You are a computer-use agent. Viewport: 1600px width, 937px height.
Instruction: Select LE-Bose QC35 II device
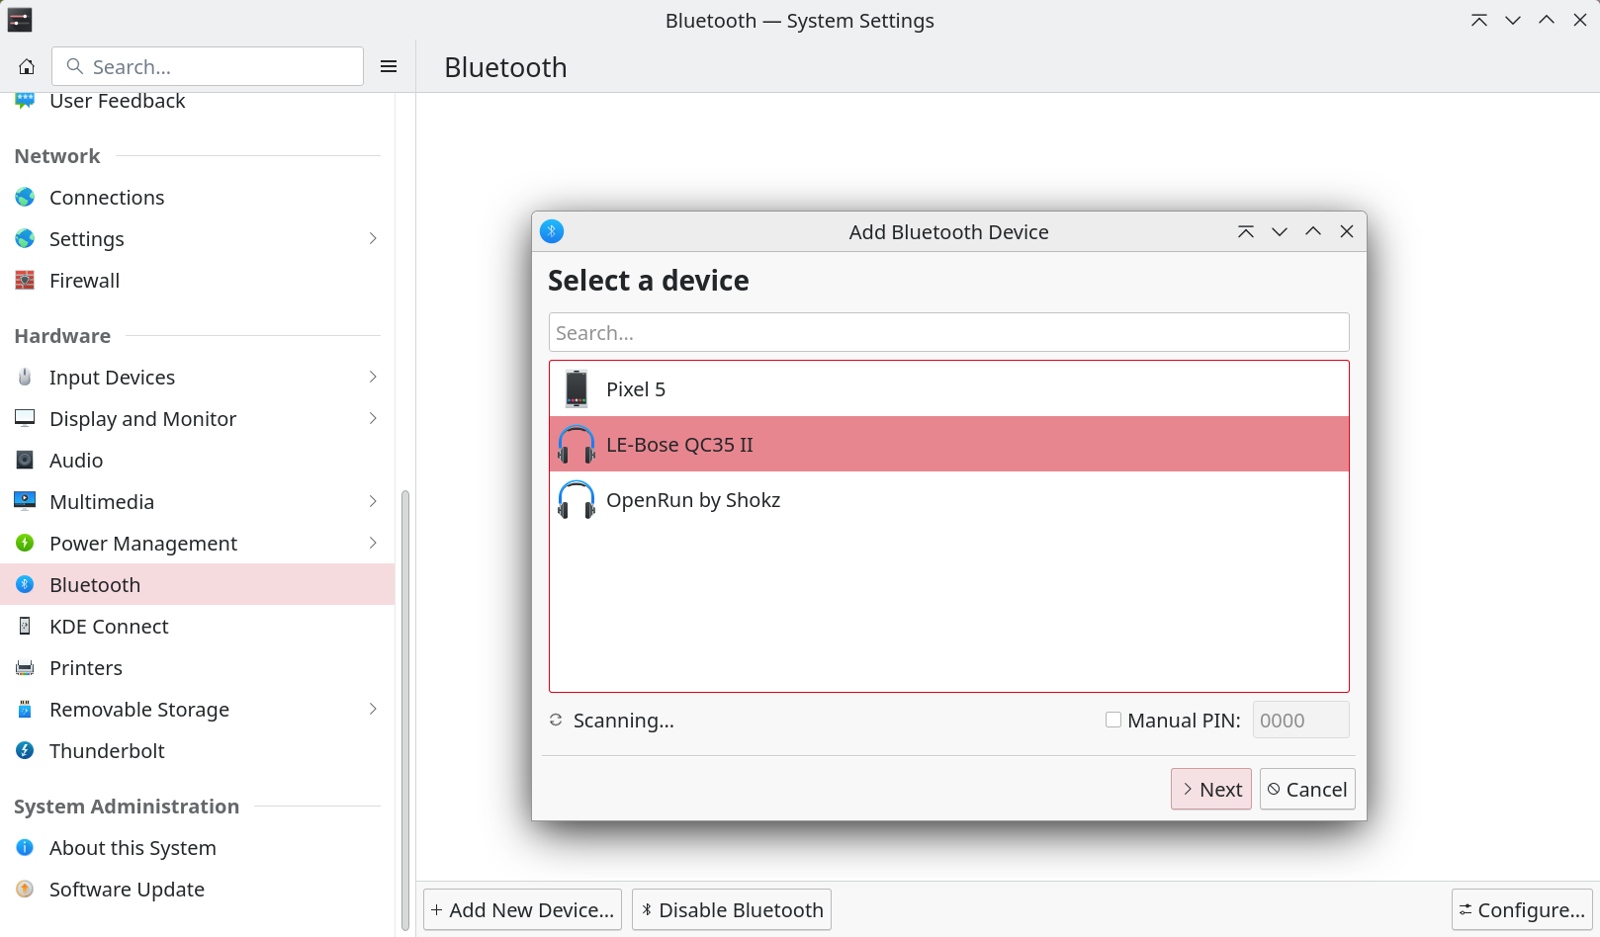949,444
